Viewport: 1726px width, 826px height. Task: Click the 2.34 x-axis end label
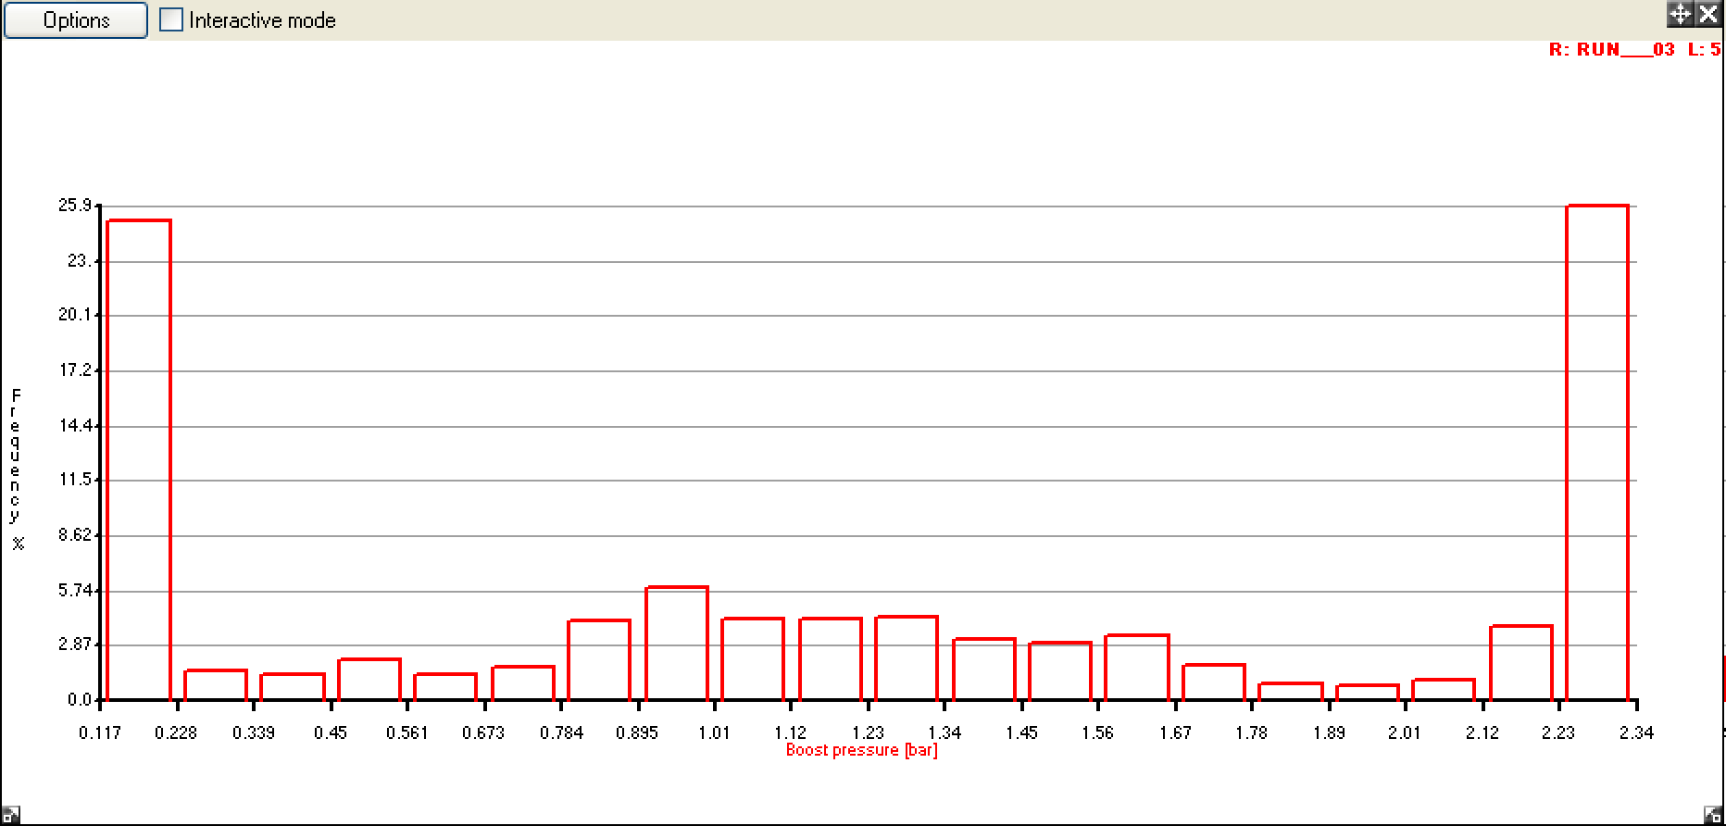(x=1636, y=733)
